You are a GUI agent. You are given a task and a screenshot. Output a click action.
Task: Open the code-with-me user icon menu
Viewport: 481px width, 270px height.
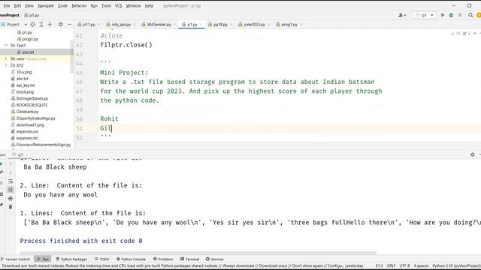tap(402, 15)
